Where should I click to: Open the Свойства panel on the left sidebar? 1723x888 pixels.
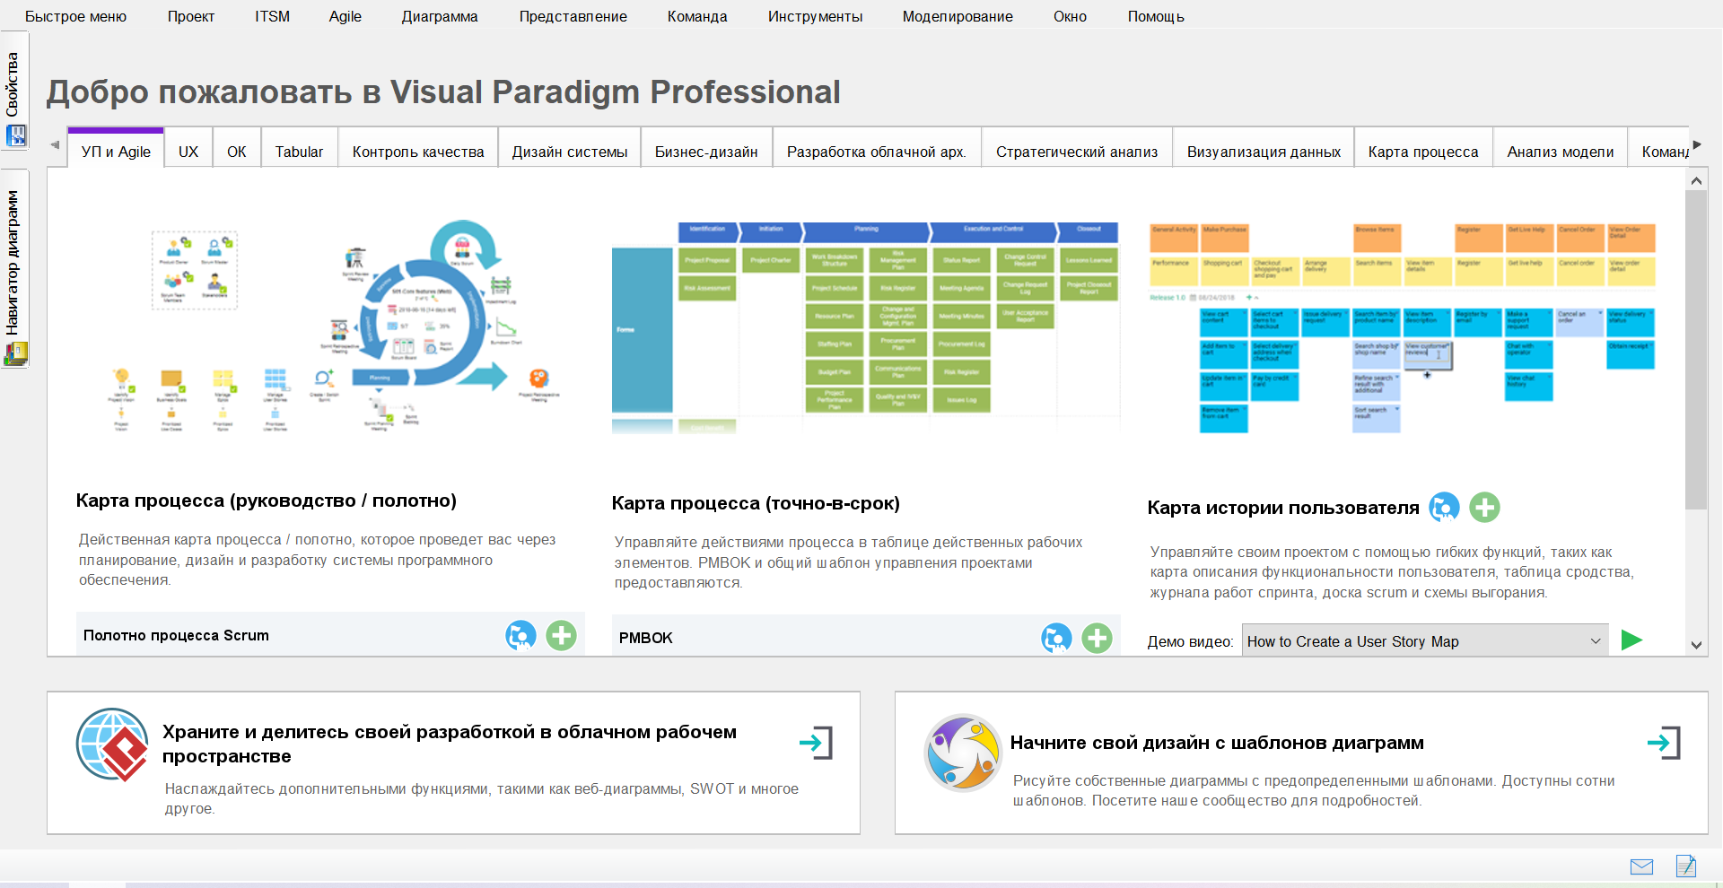13,85
